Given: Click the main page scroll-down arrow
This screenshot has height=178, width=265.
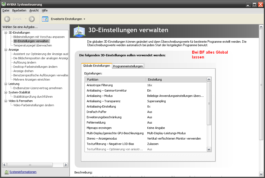Looking at the screenshot, I should (261, 174).
